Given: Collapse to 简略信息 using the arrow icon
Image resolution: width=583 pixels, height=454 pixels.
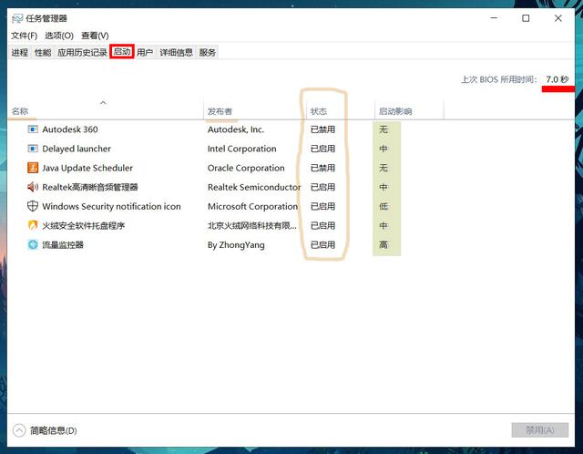Looking at the screenshot, I should click(19, 430).
